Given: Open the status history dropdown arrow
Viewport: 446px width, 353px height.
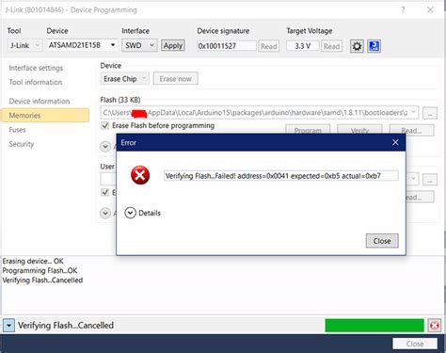Looking at the screenshot, I should click(x=8, y=326).
